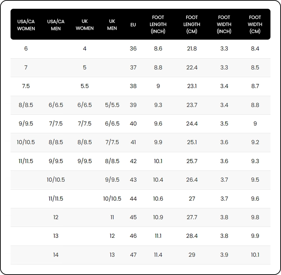Click the FOOT LENGTH (CM) header

pos(192,25)
